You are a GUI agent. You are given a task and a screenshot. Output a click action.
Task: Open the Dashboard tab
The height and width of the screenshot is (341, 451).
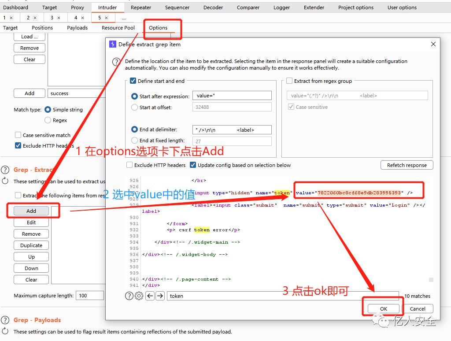pos(15,7)
